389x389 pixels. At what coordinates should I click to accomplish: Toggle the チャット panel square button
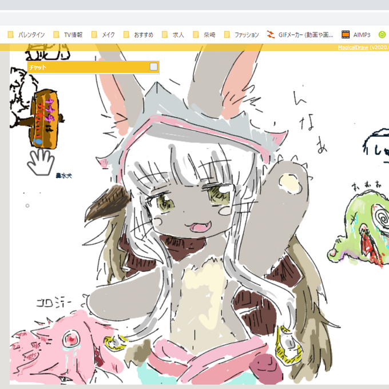(153, 67)
